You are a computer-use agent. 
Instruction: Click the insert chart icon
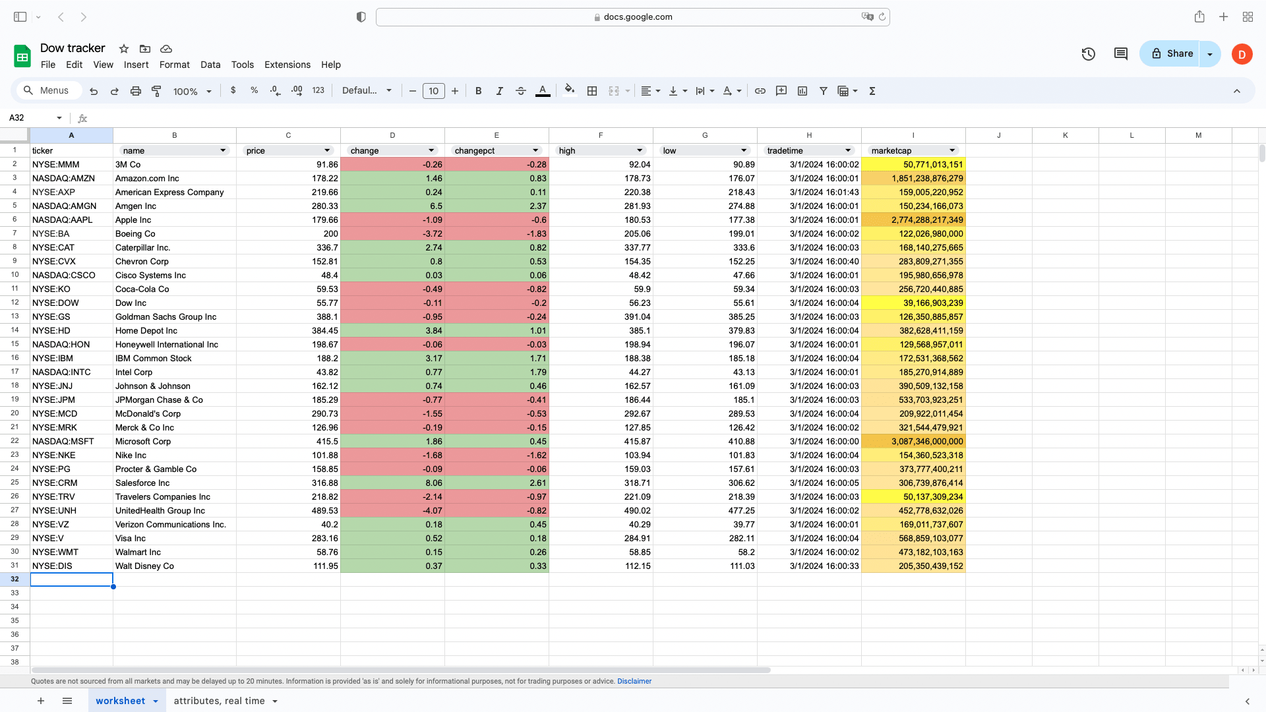(x=802, y=91)
